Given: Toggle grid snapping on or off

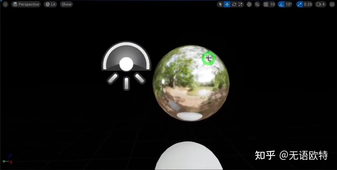Looking at the screenshot, I should [266, 4].
